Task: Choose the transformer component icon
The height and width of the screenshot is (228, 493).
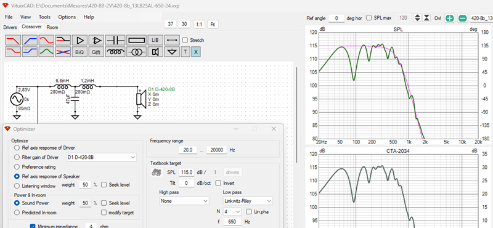Action: click(136, 52)
